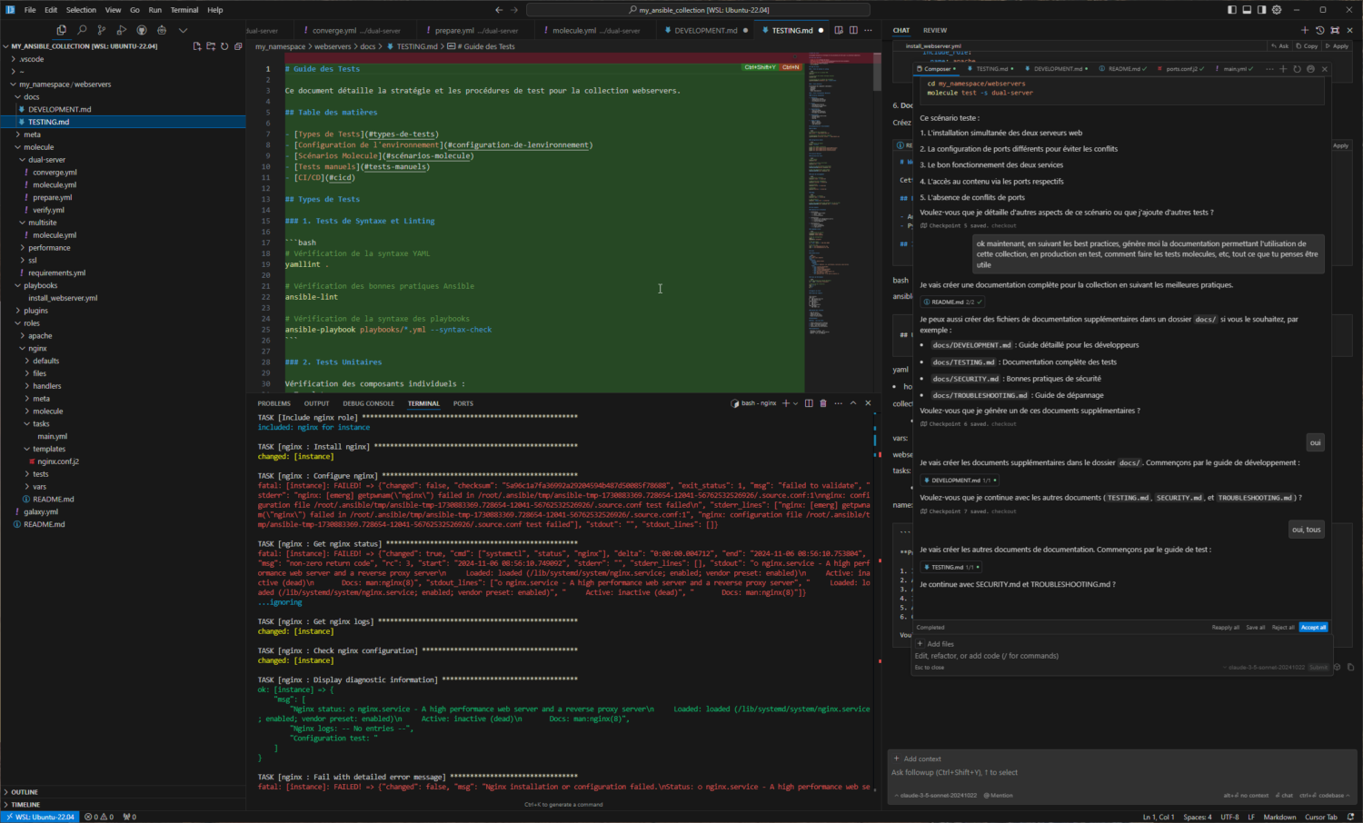
Task: Toggle full-size view of chat pane
Action: [1335, 30]
